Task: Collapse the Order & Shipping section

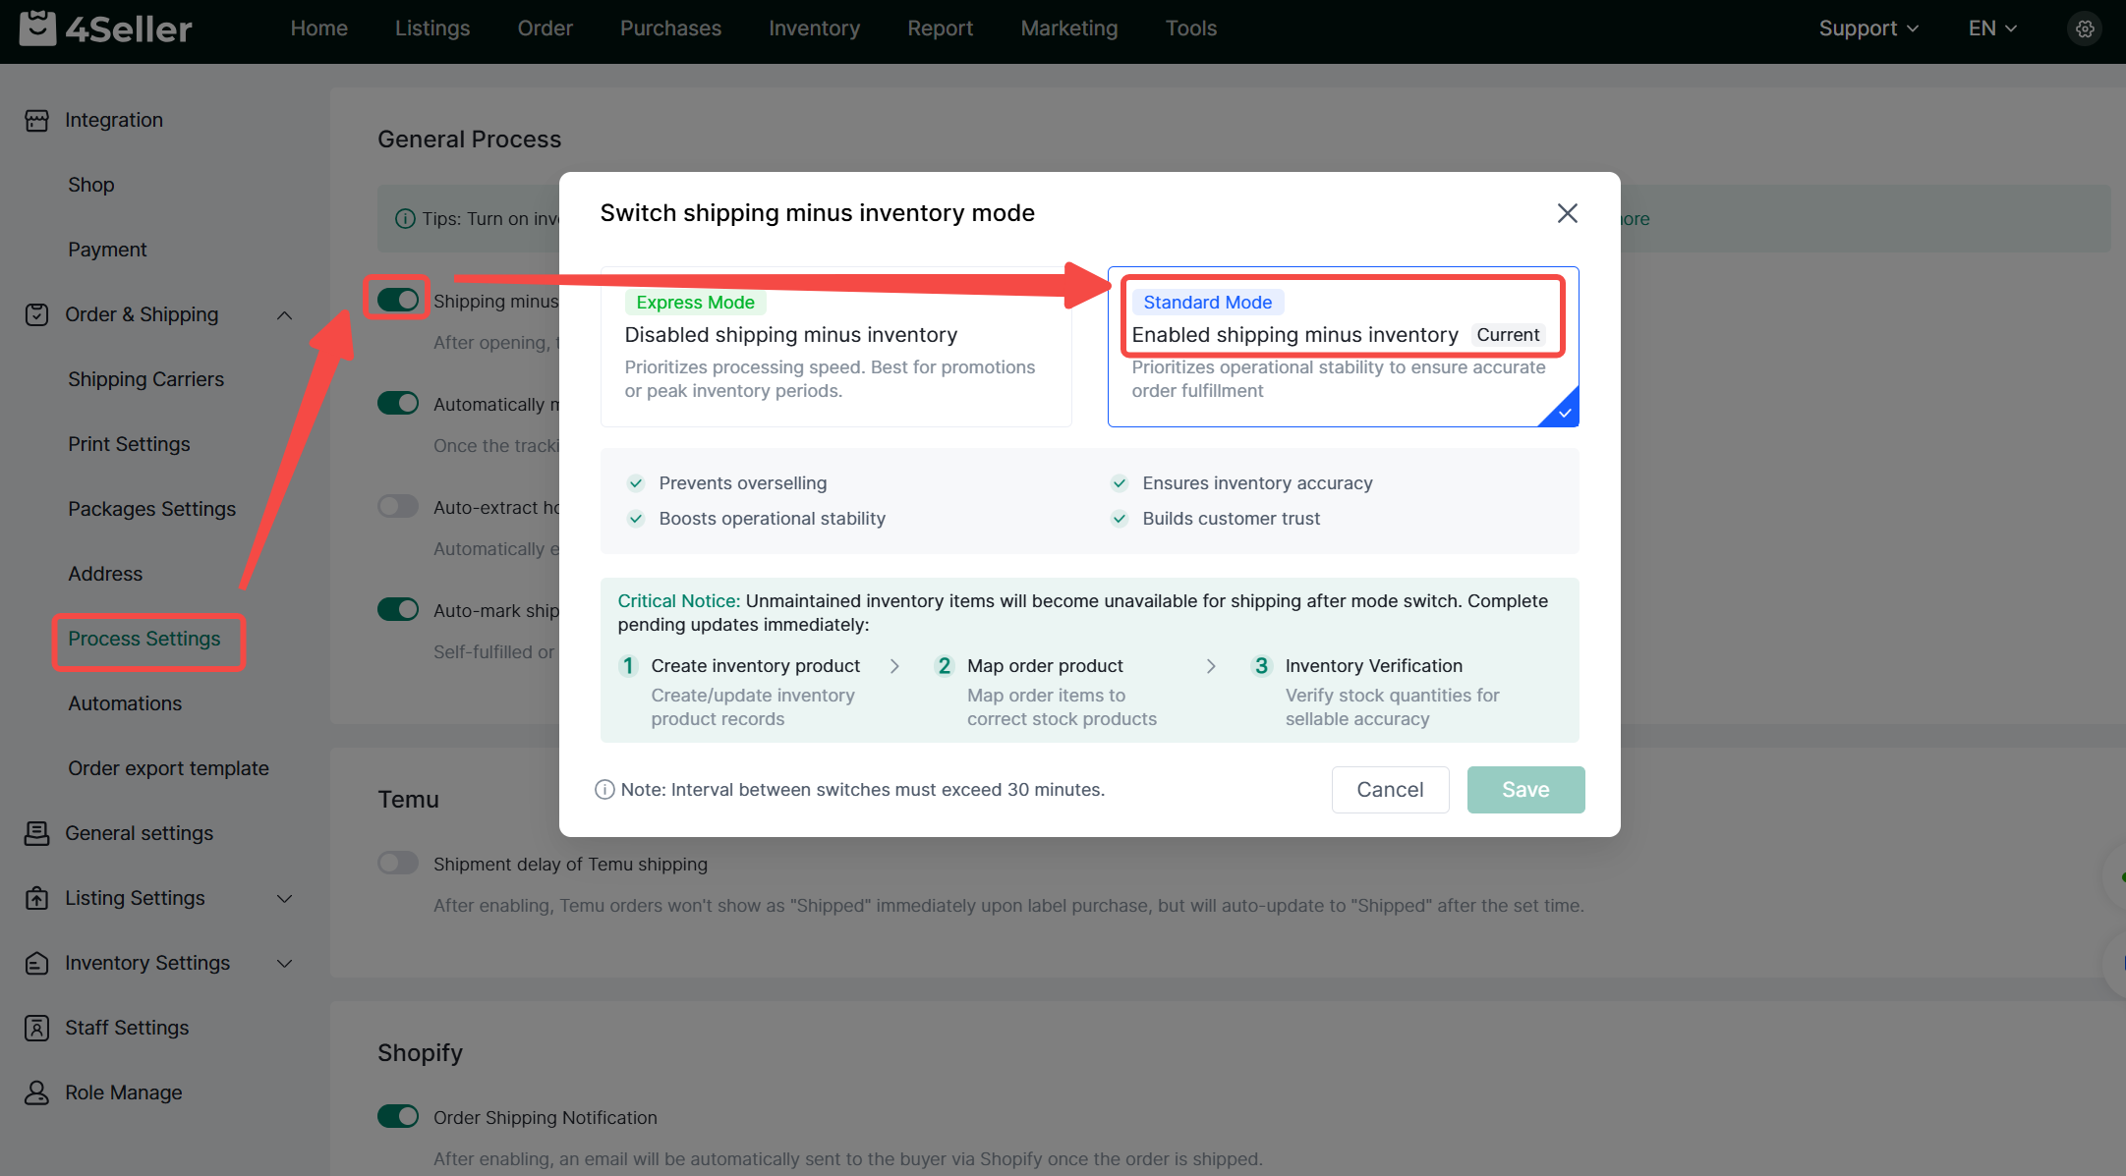Action: pos(284,315)
